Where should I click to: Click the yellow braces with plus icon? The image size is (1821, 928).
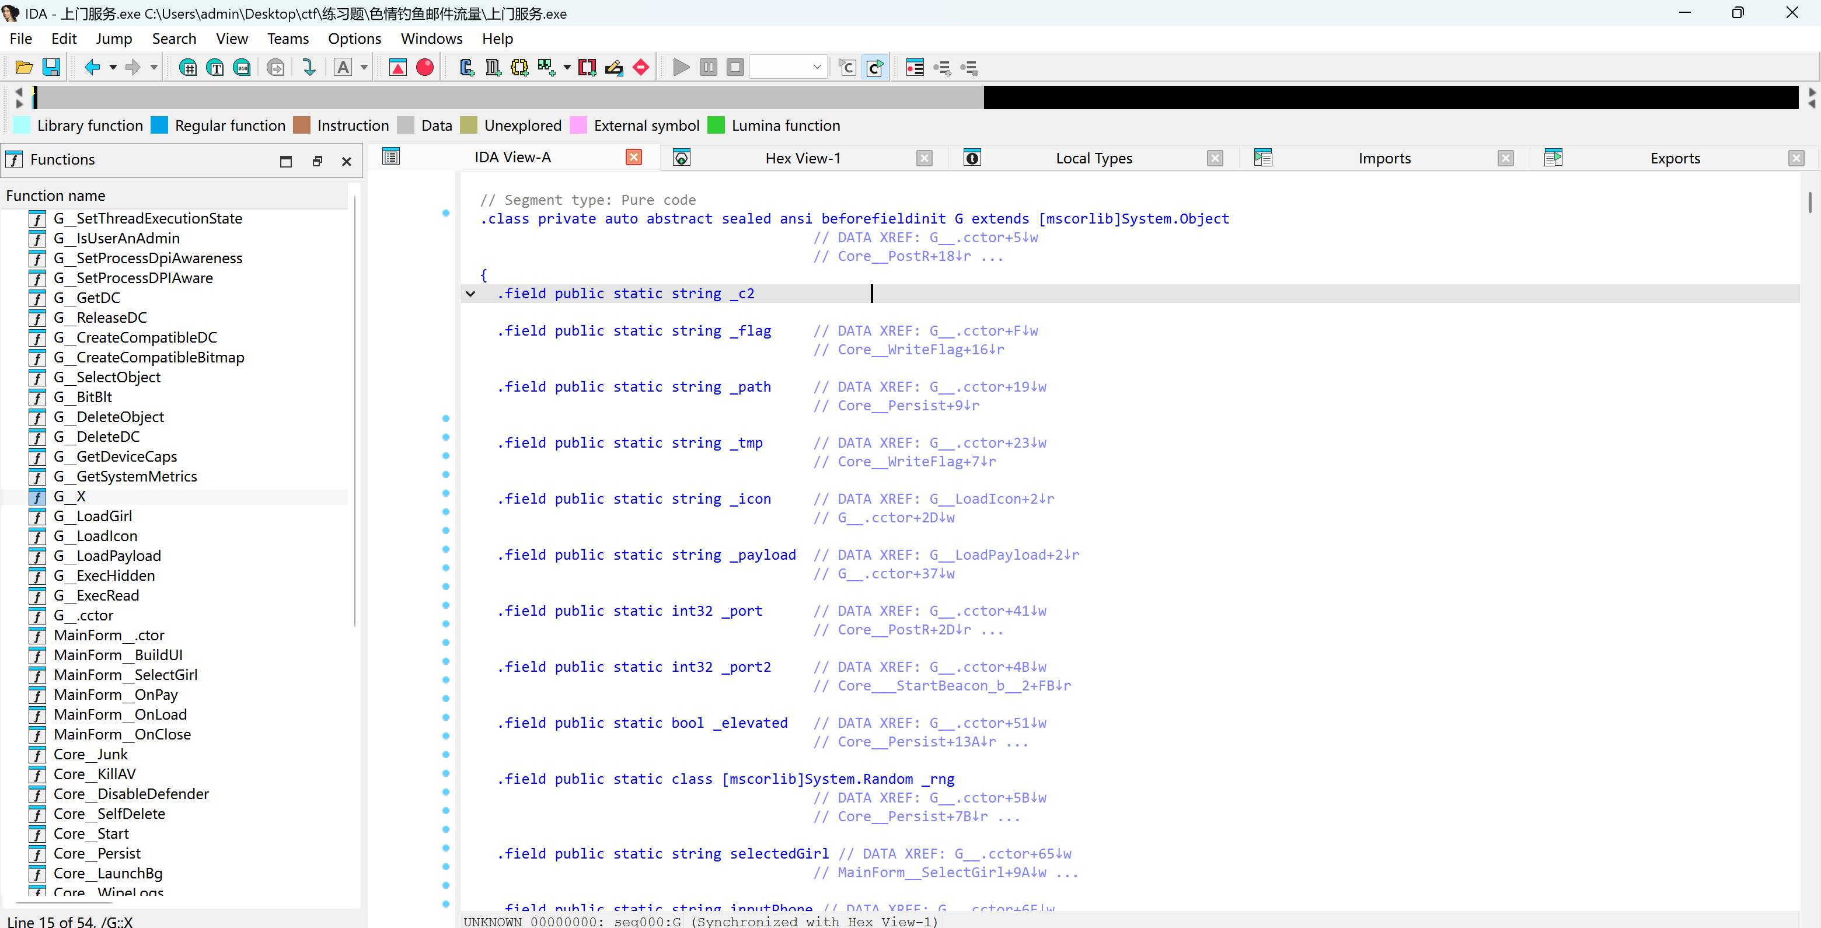coord(519,68)
